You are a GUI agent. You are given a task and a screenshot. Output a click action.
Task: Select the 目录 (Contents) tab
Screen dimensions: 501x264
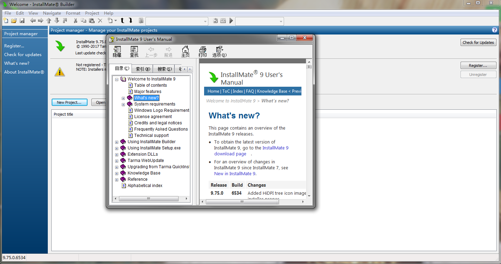point(121,69)
